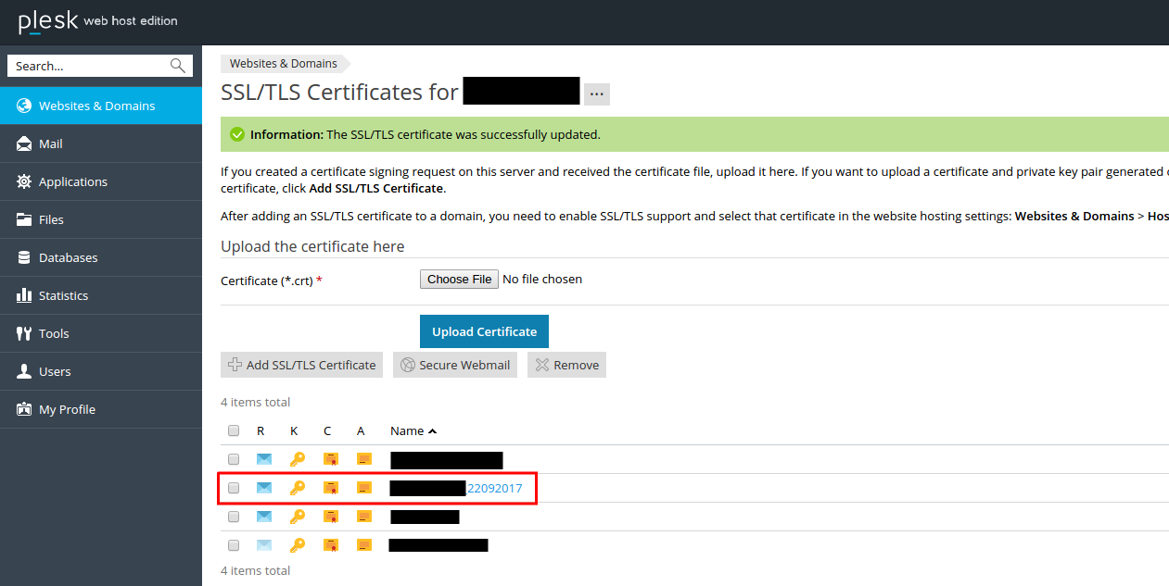Click the certificate icon in third row

[330, 517]
